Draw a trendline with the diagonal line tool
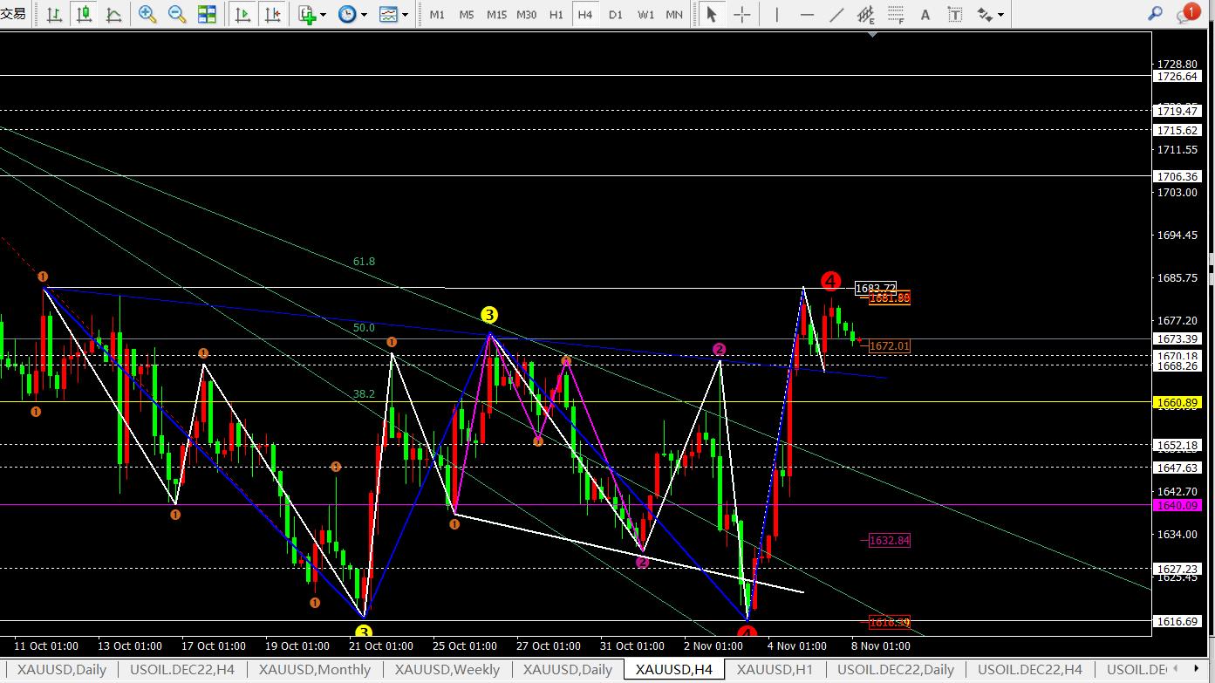 point(836,15)
